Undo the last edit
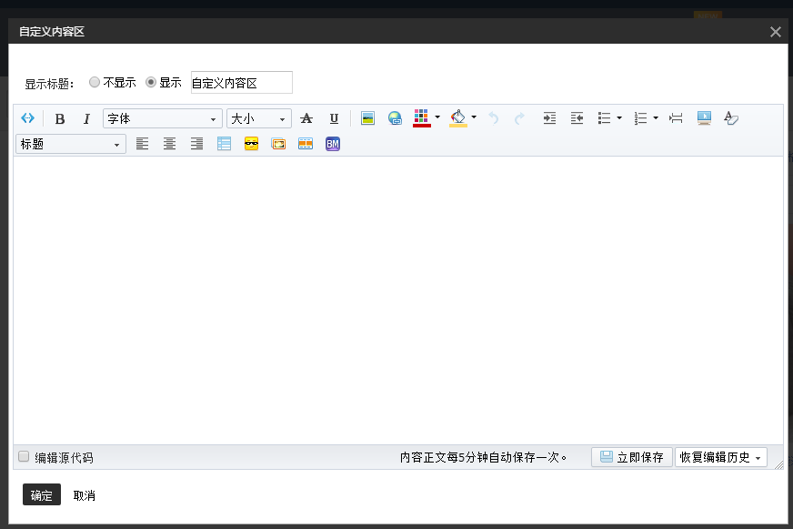Screen dimensions: 793x529 tap(494, 118)
